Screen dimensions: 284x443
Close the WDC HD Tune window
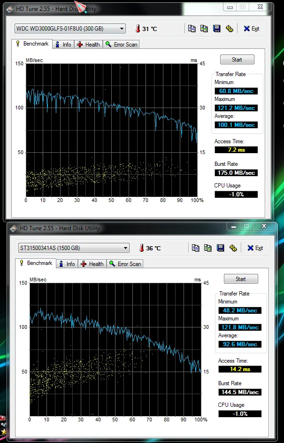tap(260, 7)
